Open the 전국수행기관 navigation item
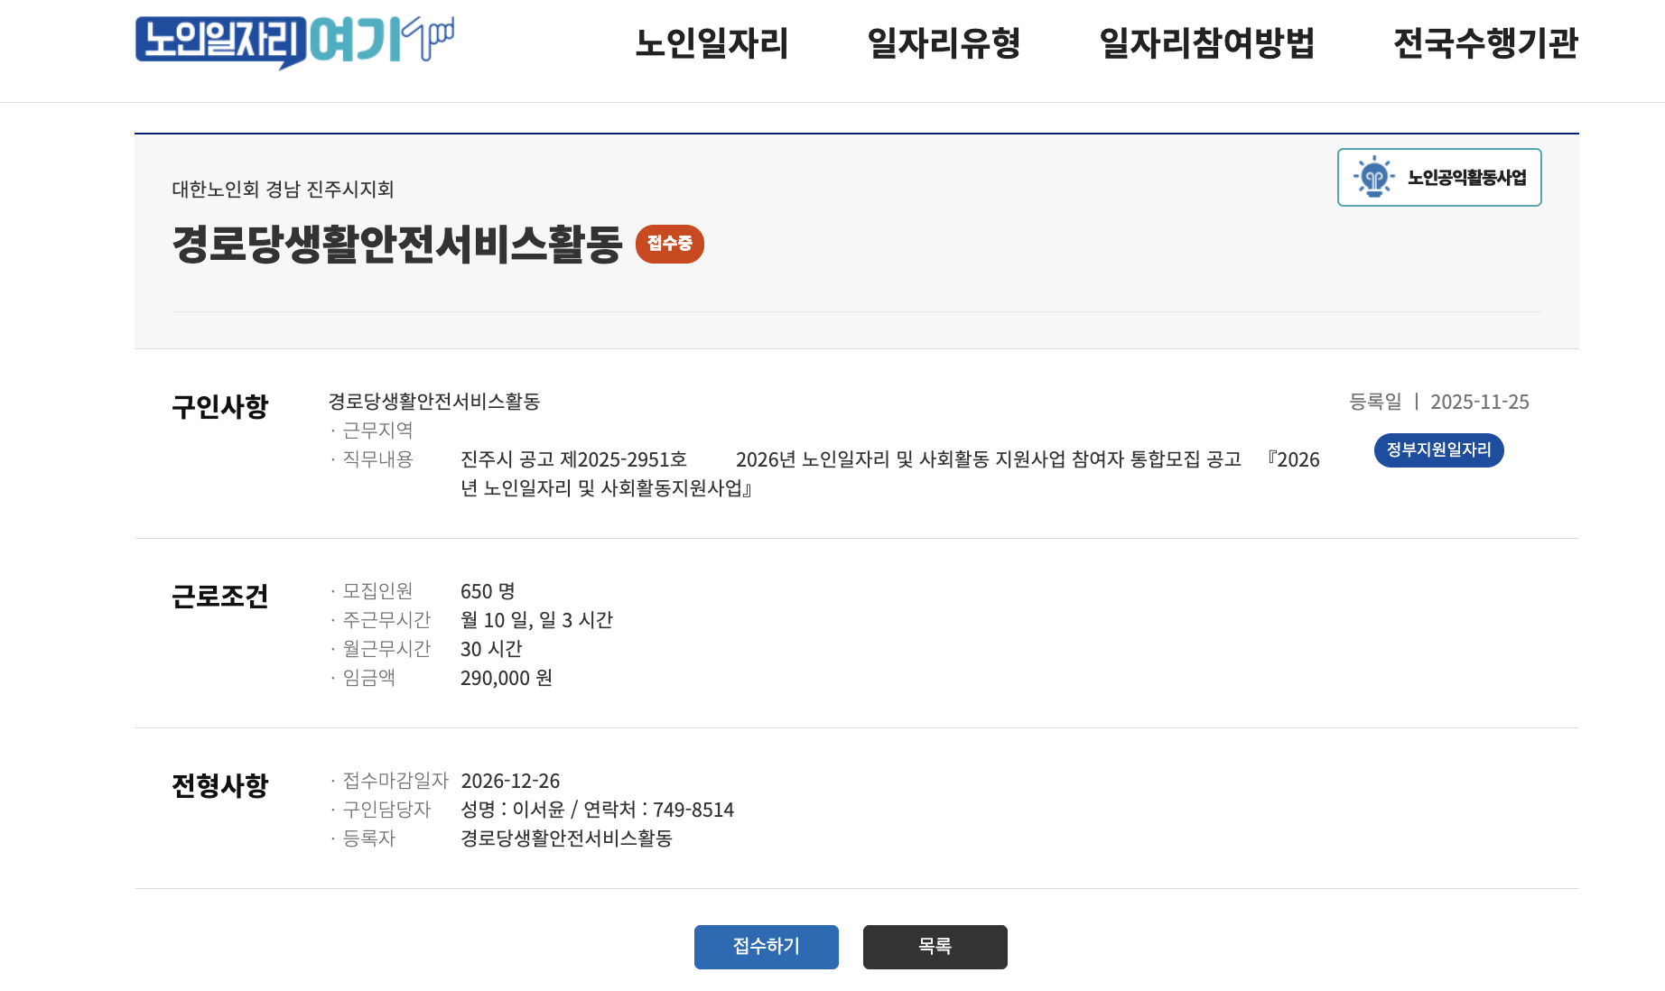Image resolution: width=1665 pixels, height=991 pixels. tap(1486, 44)
